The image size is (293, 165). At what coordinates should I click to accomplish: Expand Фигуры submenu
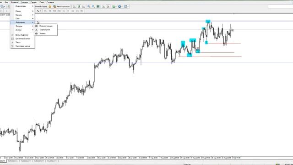(x=22, y=26)
